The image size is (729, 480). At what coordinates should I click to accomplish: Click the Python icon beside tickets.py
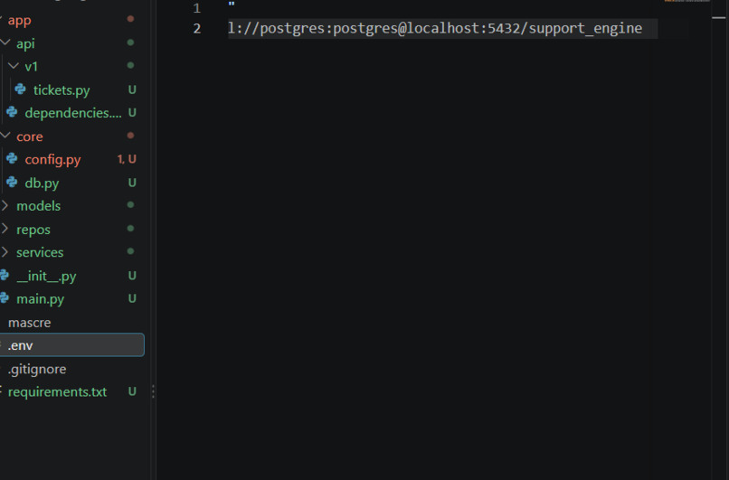click(x=20, y=89)
